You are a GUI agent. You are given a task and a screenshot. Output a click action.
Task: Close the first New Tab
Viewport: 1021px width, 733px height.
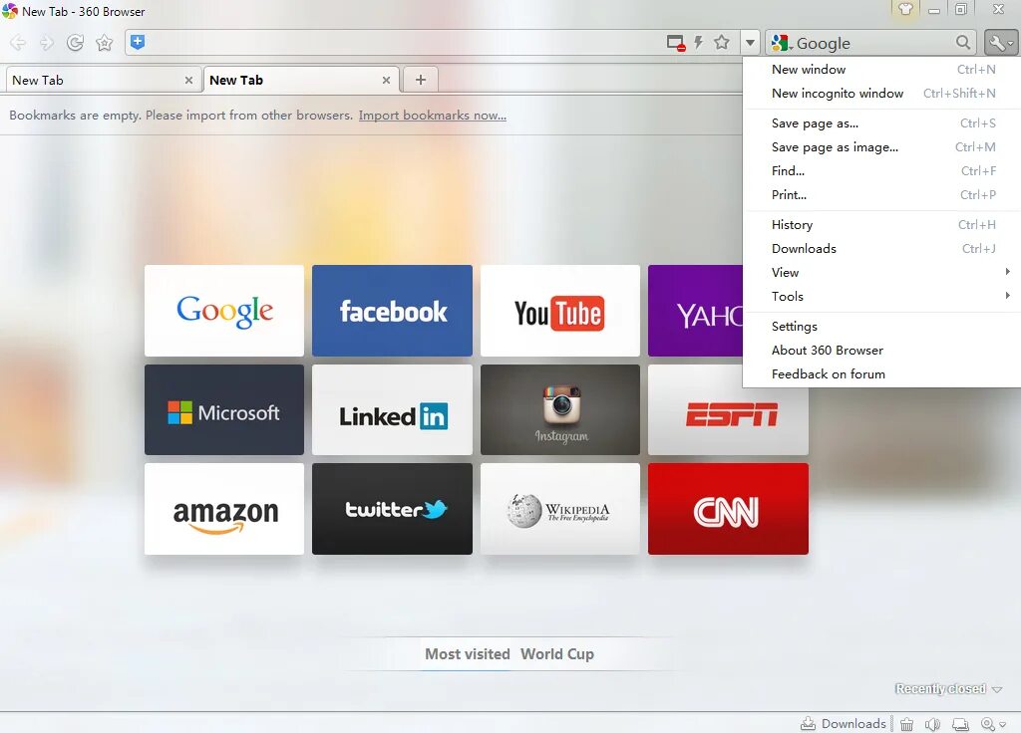point(188,80)
